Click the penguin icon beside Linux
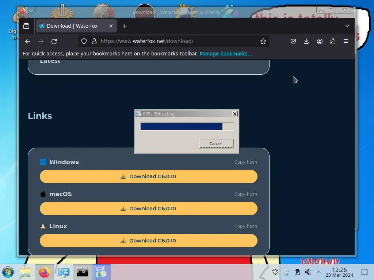Viewport: 374px width, 280px height. coord(43,226)
